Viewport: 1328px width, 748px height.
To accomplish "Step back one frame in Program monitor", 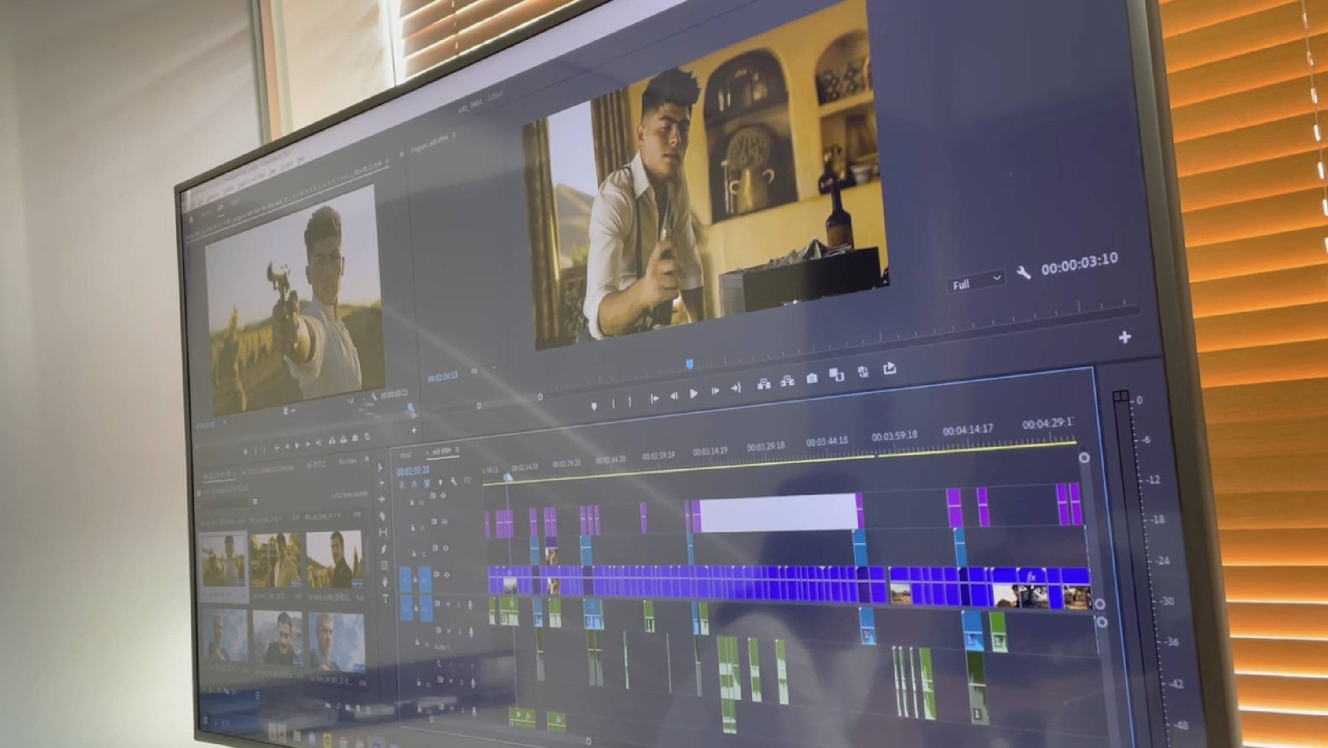I will click(674, 396).
